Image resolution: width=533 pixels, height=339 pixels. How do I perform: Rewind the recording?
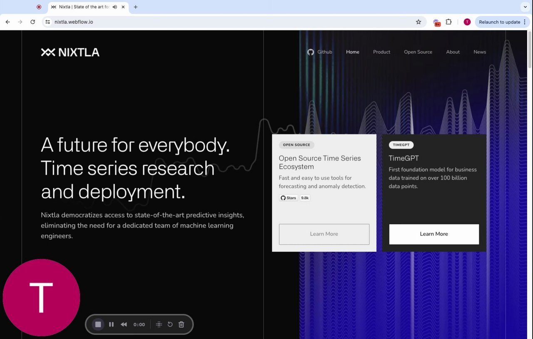tap(124, 324)
